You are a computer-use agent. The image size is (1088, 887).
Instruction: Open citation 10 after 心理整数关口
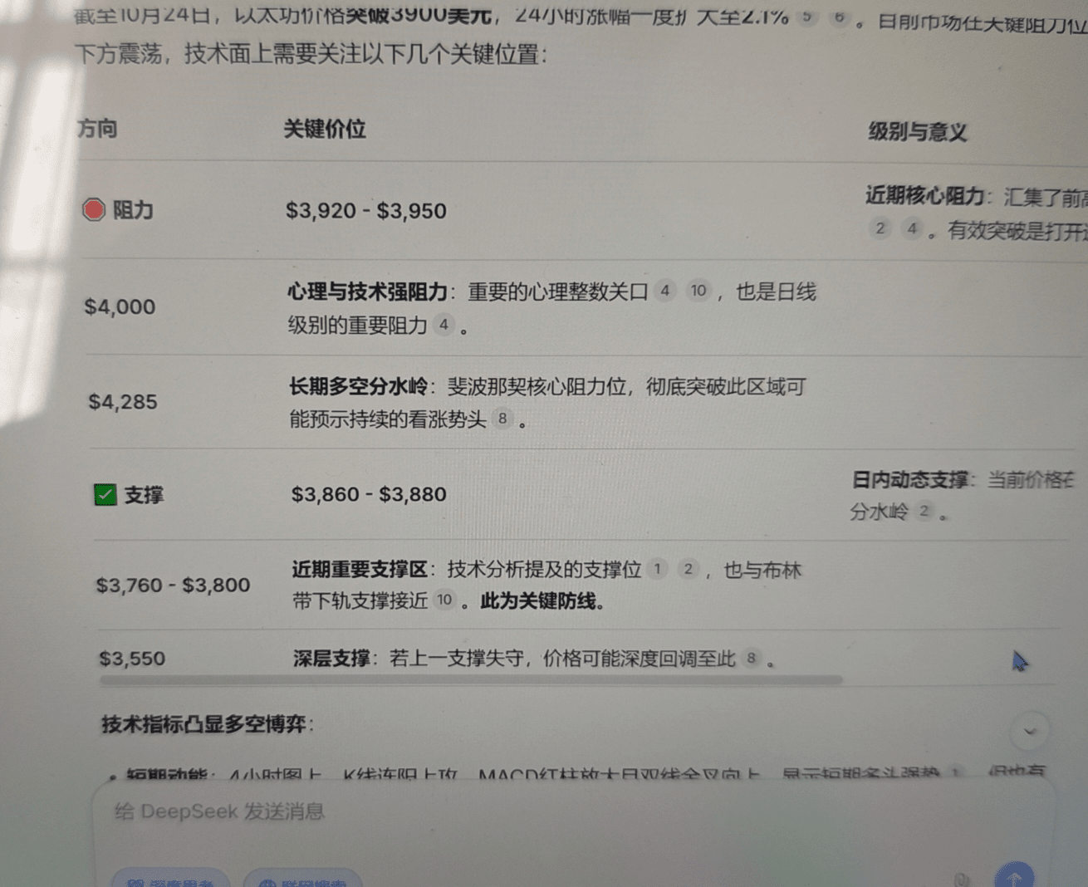698,291
